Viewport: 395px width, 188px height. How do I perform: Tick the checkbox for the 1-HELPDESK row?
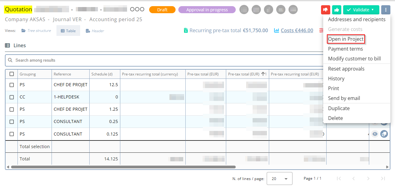pyautogui.click(x=12, y=97)
